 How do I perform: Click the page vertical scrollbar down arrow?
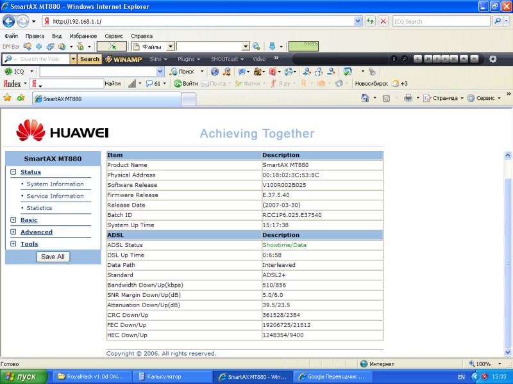[507, 353]
